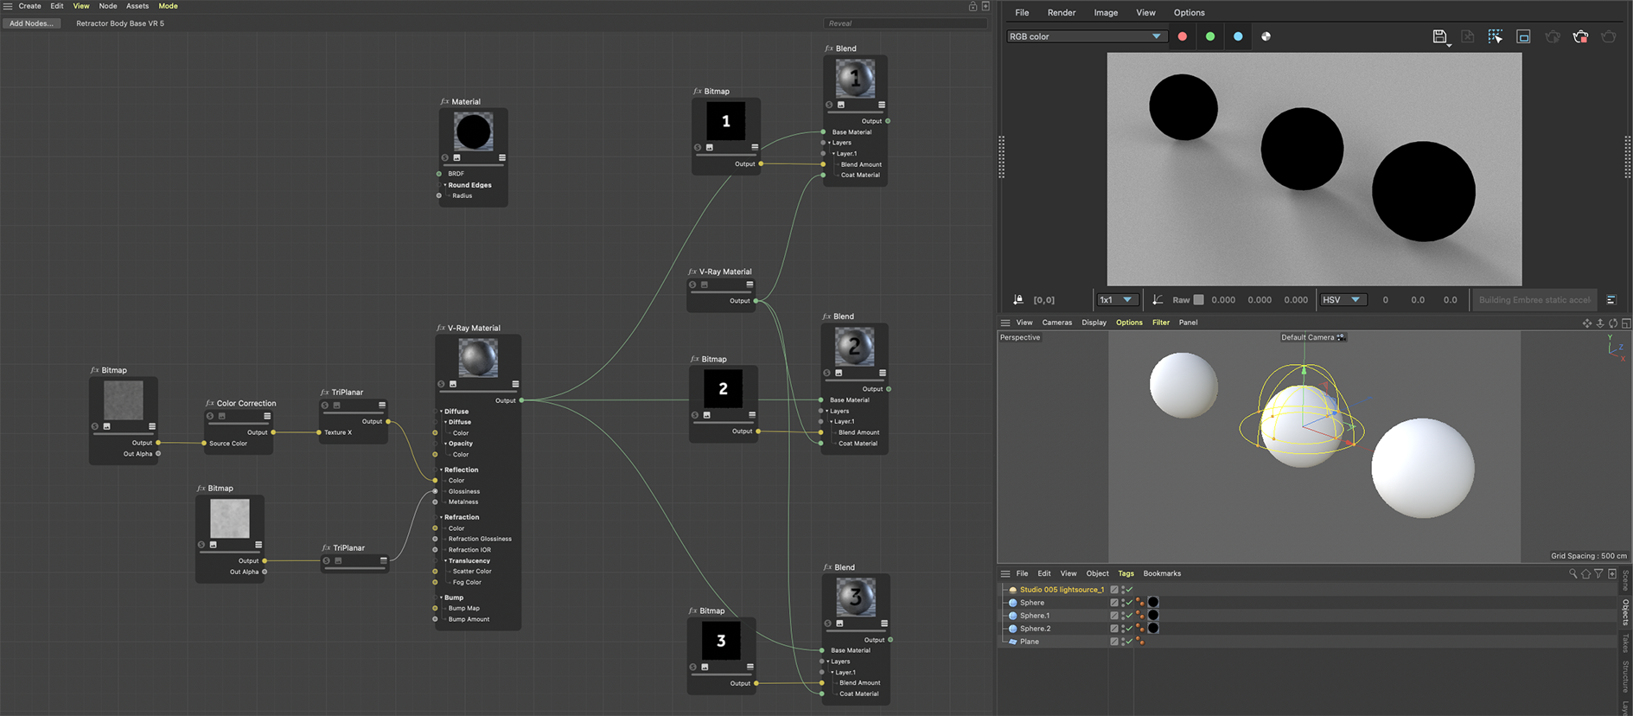Viewport: 1633px width, 716px height.
Task: Toggle layer box for Studio 005 lightsource_1
Action: [1114, 590]
